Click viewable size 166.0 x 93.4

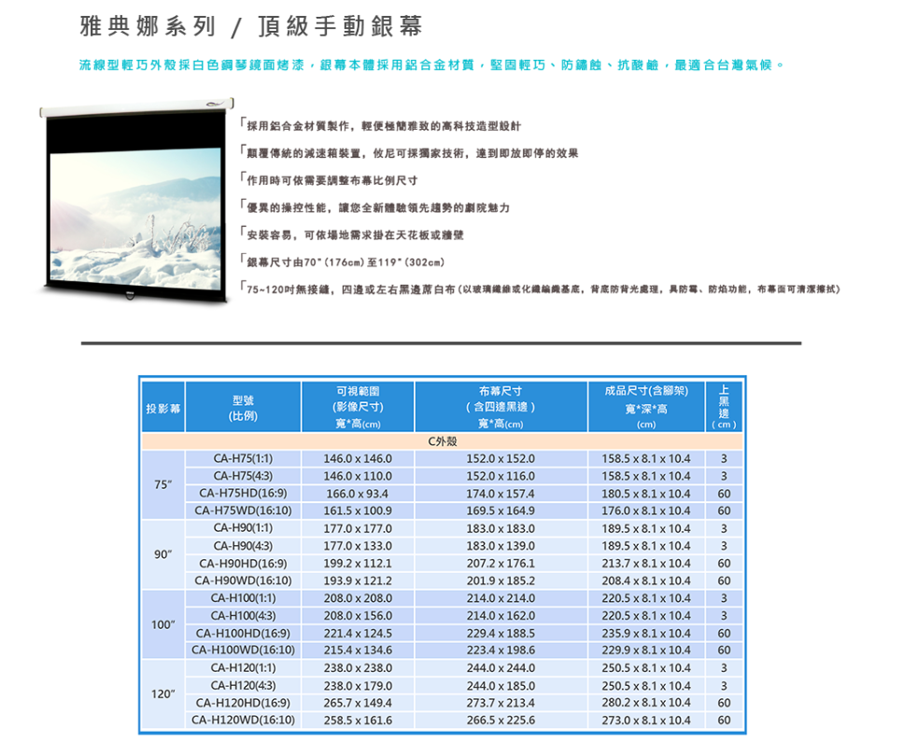tap(358, 494)
